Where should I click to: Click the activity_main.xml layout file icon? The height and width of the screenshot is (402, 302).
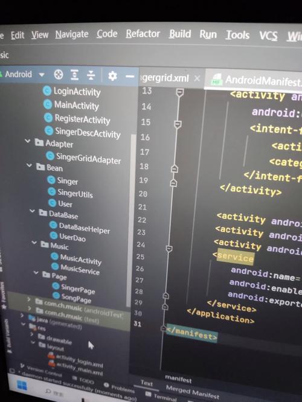tap(52, 363)
